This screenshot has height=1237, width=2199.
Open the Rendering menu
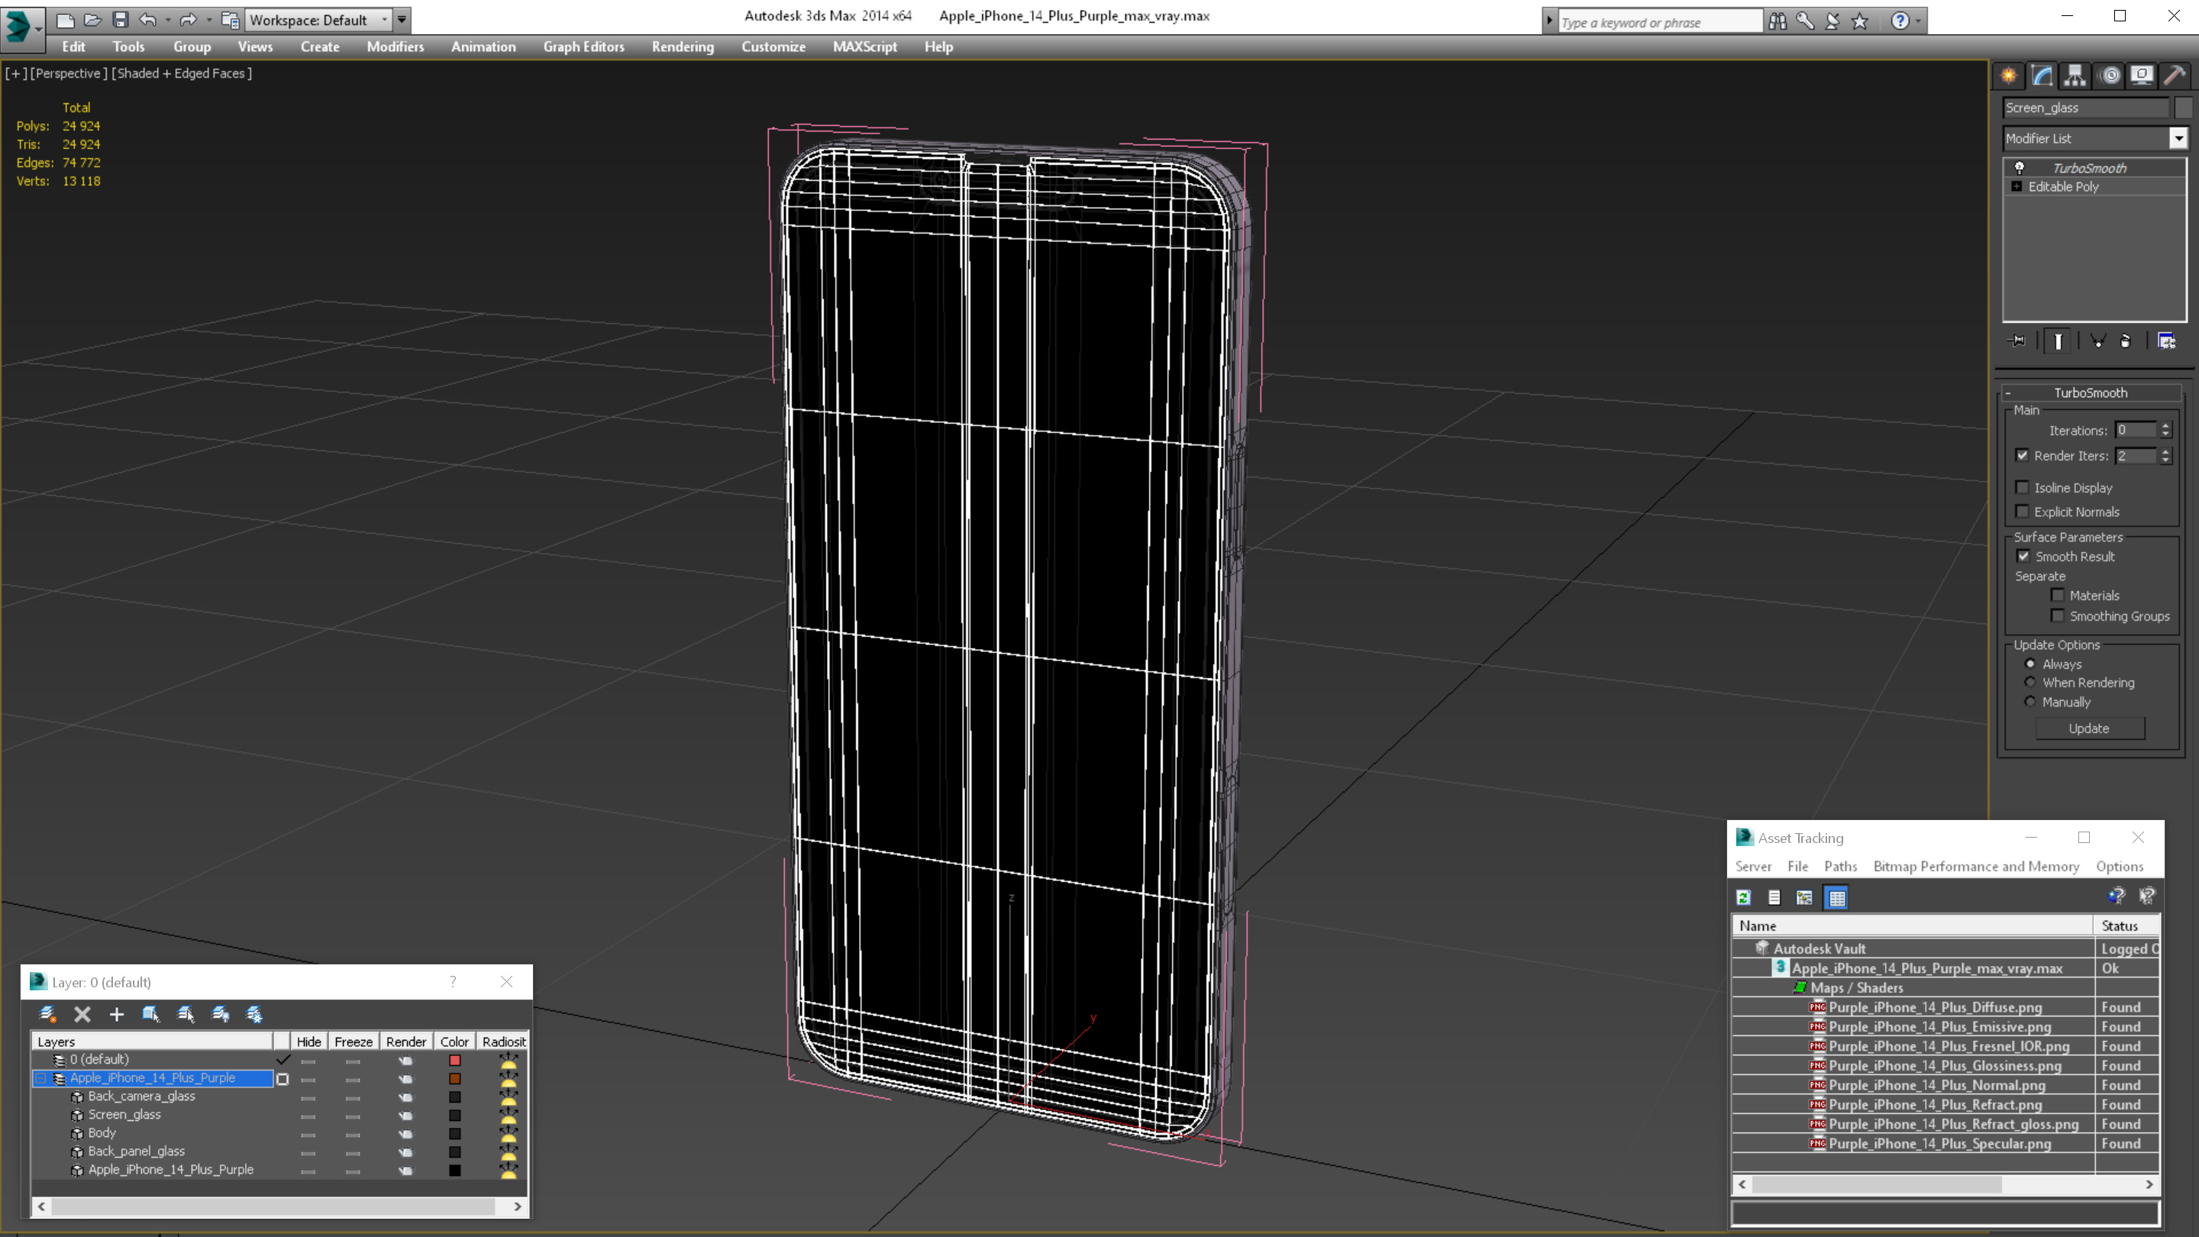tap(683, 47)
